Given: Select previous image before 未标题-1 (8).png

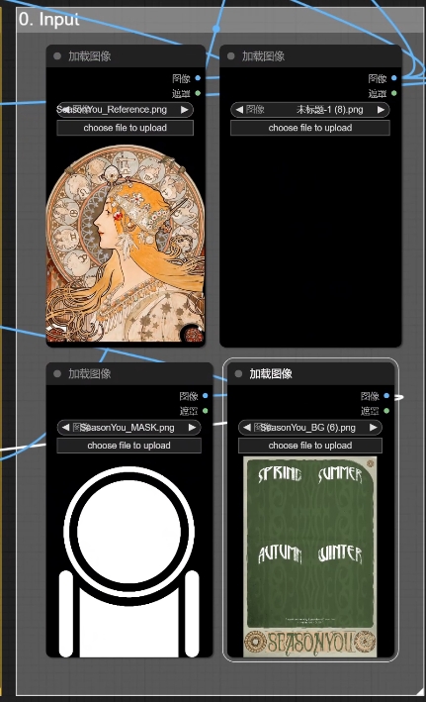Looking at the screenshot, I should point(239,110).
